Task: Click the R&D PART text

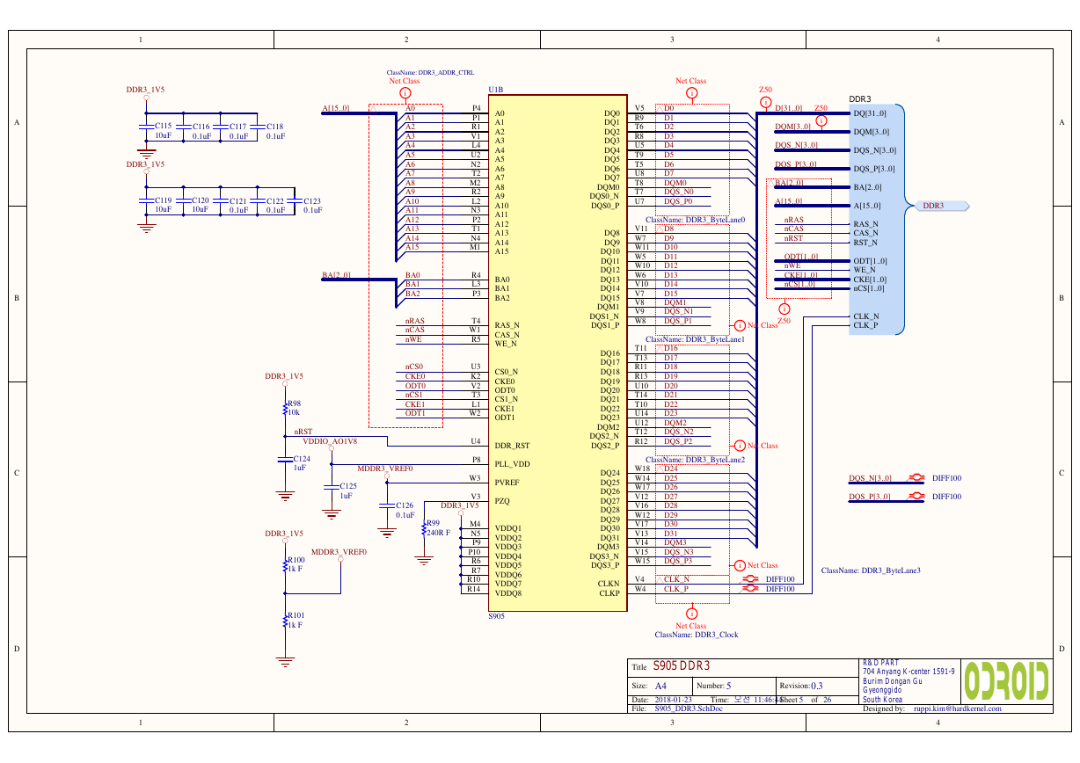Action: coord(881,662)
